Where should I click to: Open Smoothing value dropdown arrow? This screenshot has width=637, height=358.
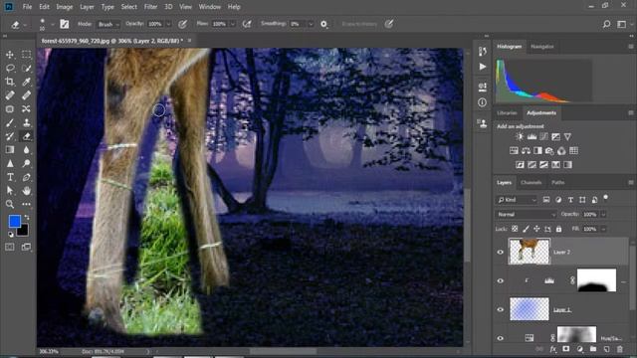pyautogui.click(x=311, y=24)
